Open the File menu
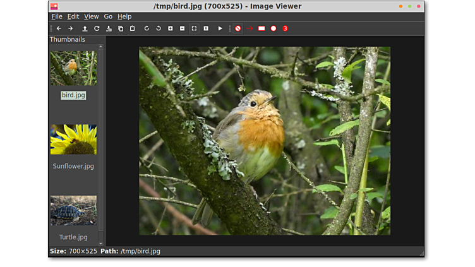This screenshot has height=267, width=475. pos(57,16)
